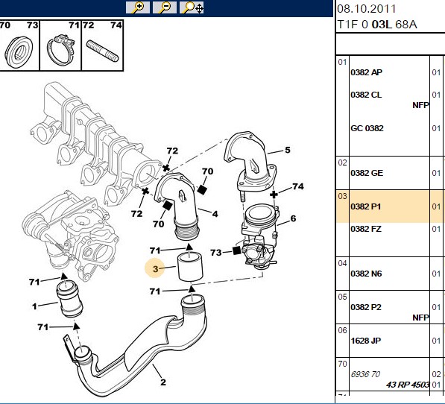Select part number 0382 AP
The height and width of the screenshot is (404, 445).
click(366, 72)
